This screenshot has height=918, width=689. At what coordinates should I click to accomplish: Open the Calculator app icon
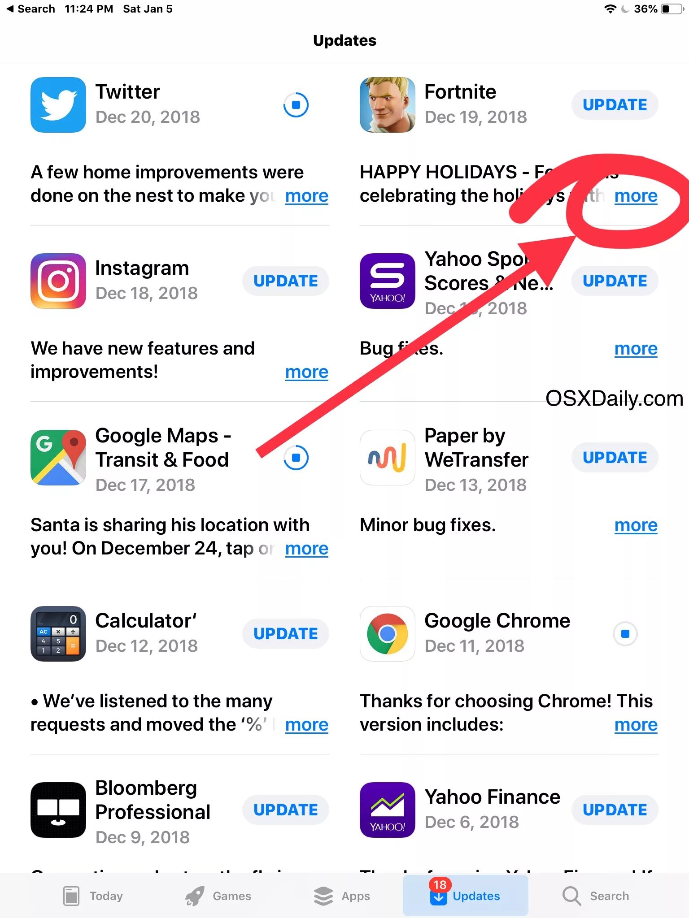58,634
